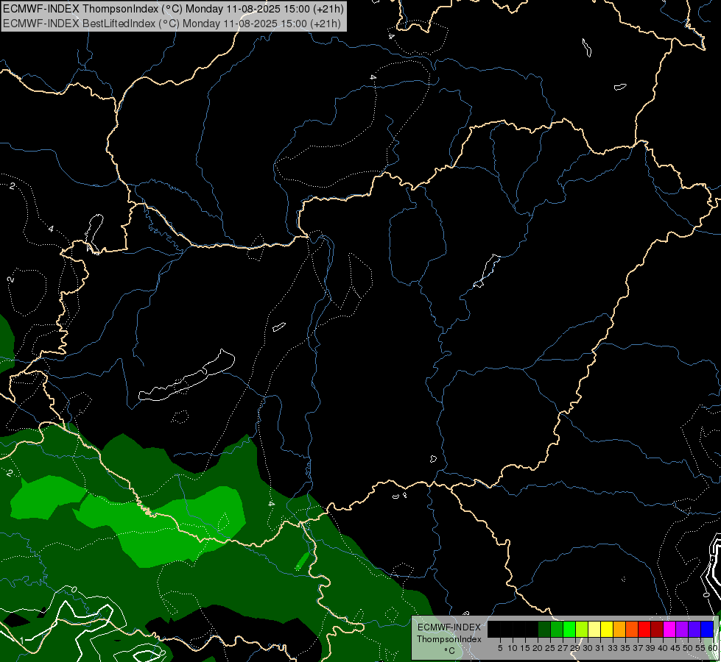Click the BestLiftedIndex title line at top
Image resolution: width=721 pixels, height=662 pixels.
coord(172,24)
